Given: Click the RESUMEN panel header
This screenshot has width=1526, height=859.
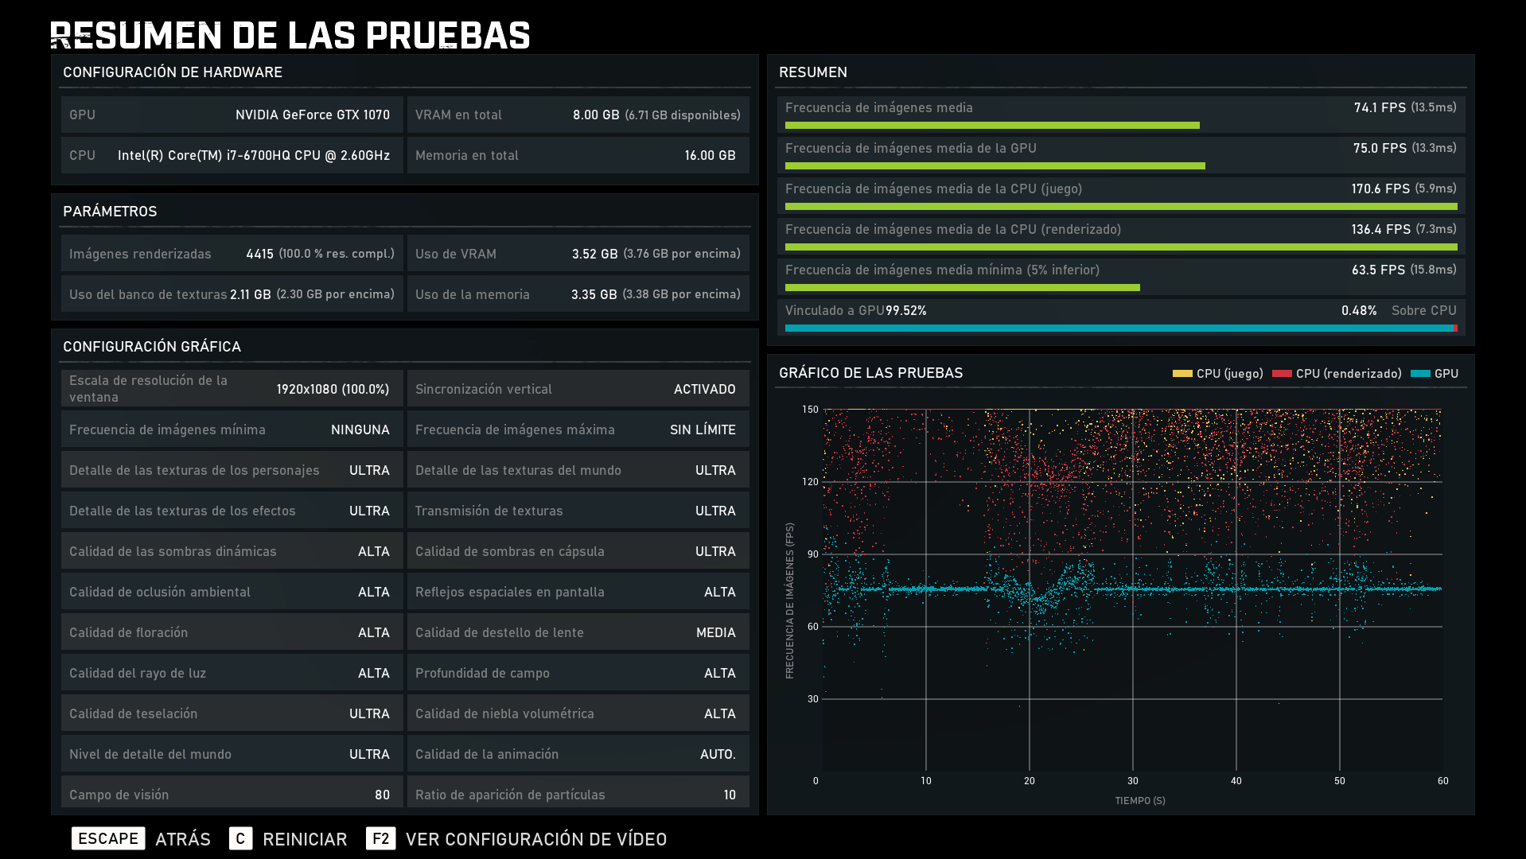Looking at the screenshot, I should pyautogui.click(x=813, y=72).
